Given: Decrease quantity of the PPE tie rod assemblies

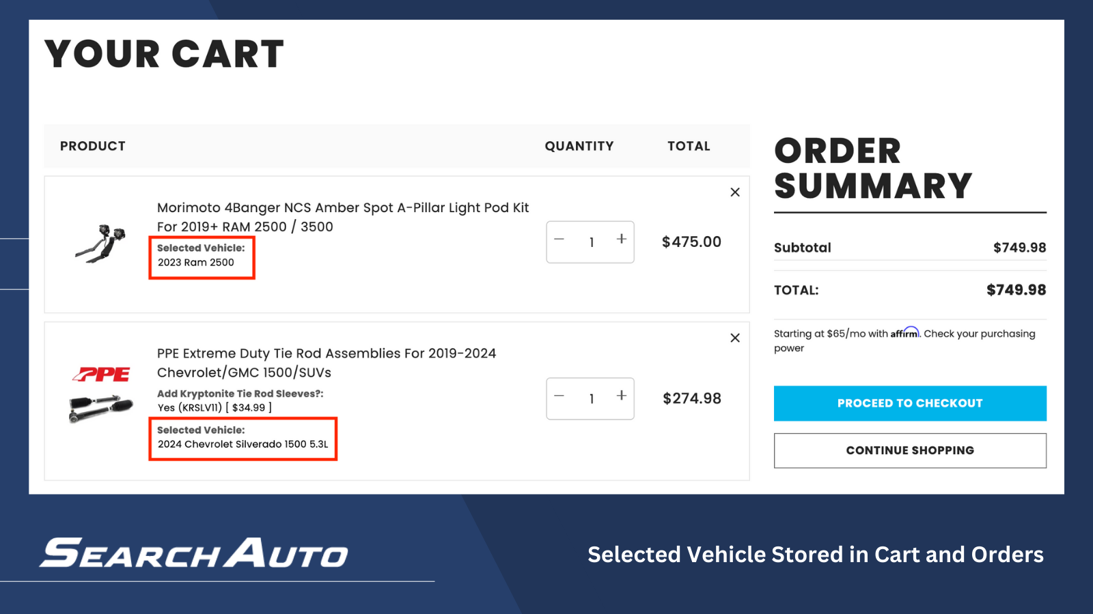Looking at the screenshot, I should click(x=559, y=396).
